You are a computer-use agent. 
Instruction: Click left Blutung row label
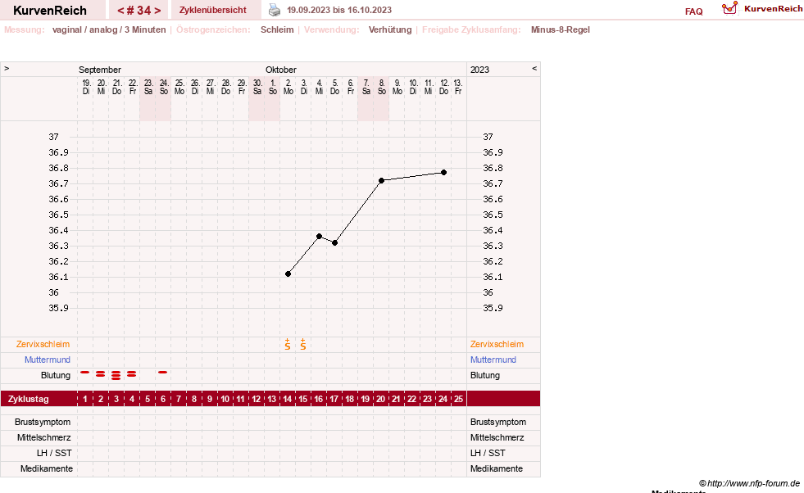[56, 375]
